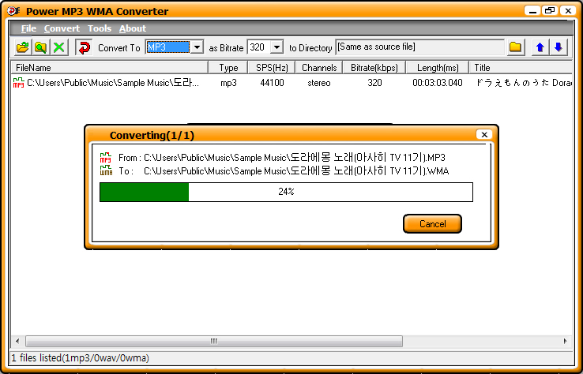Viewport: 583px width, 374px height.
Task: Click the WMA icon beside To path
Action: [106, 170]
